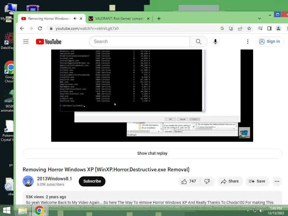
Task: Select the purple Game Boy desktop icon
Action: [x=33, y=8]
